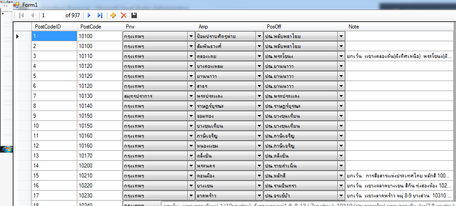Screen dimensions: 456x206
Task: Jump to the last record
Action: coord(100,15)
